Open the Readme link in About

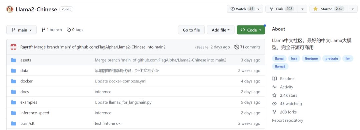(x=283, y=79)
